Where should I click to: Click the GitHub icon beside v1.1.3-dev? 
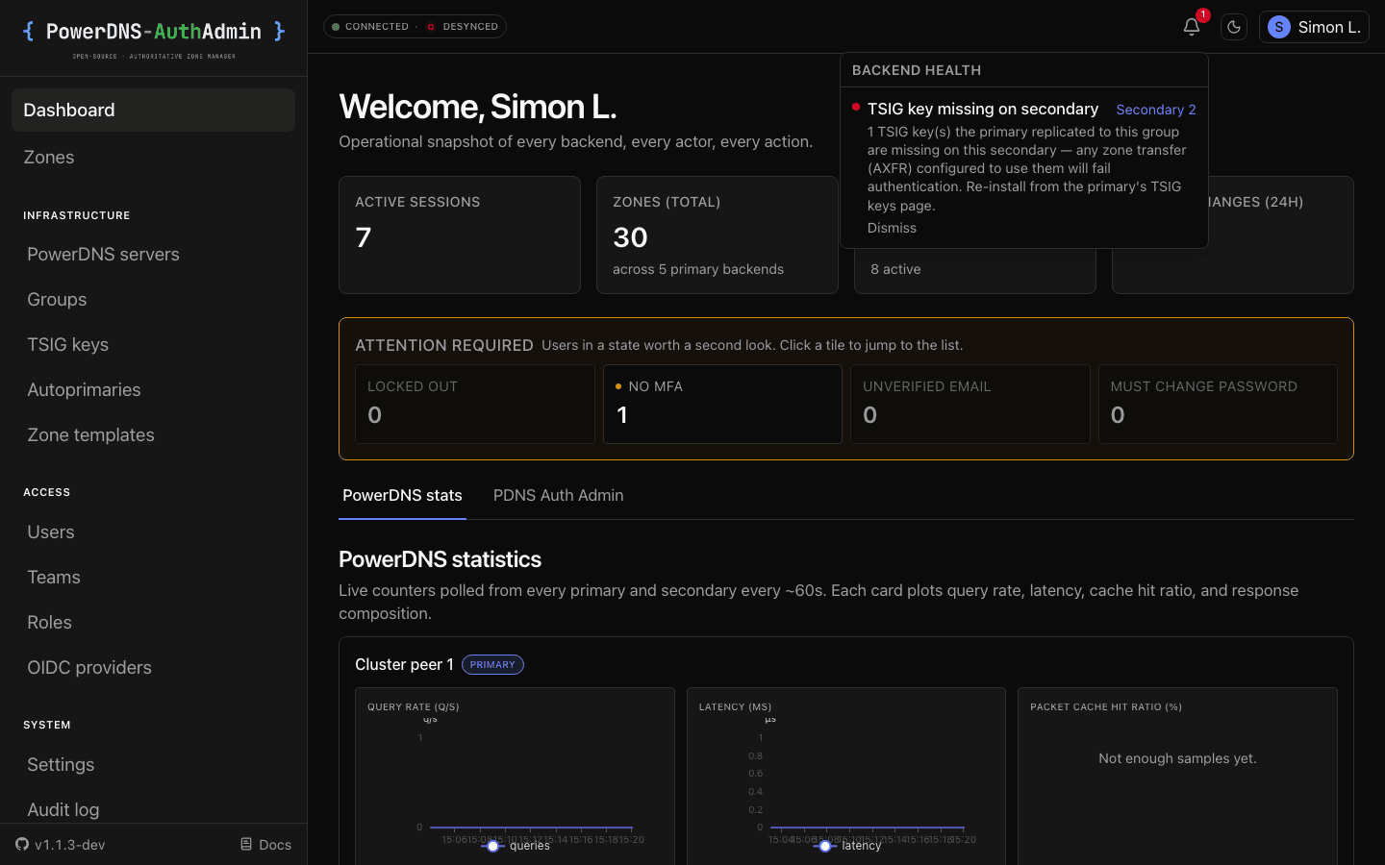pyautogui.click(x=22, y=844)
